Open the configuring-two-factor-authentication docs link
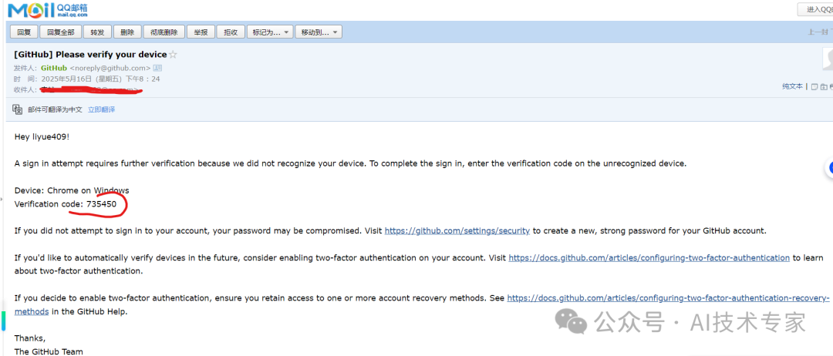 (x=649, y=258)
